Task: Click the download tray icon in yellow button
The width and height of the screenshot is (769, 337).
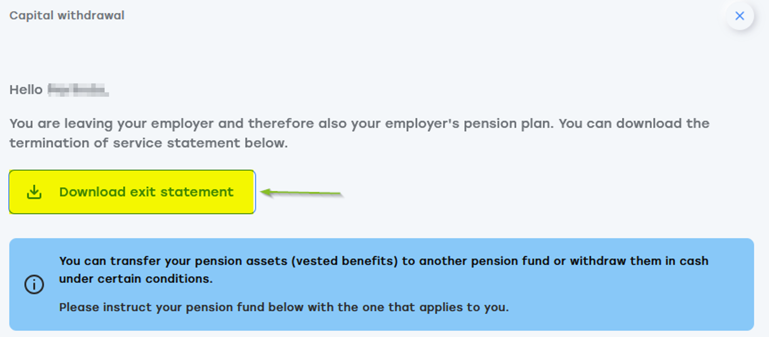Action: pos(34,192)
